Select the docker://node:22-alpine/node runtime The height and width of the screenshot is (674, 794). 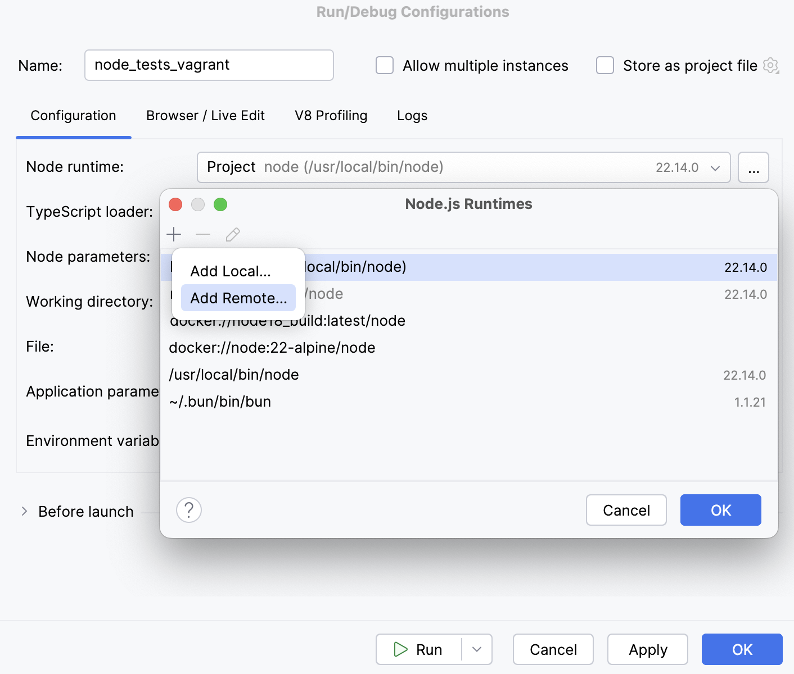coord(272,348)
